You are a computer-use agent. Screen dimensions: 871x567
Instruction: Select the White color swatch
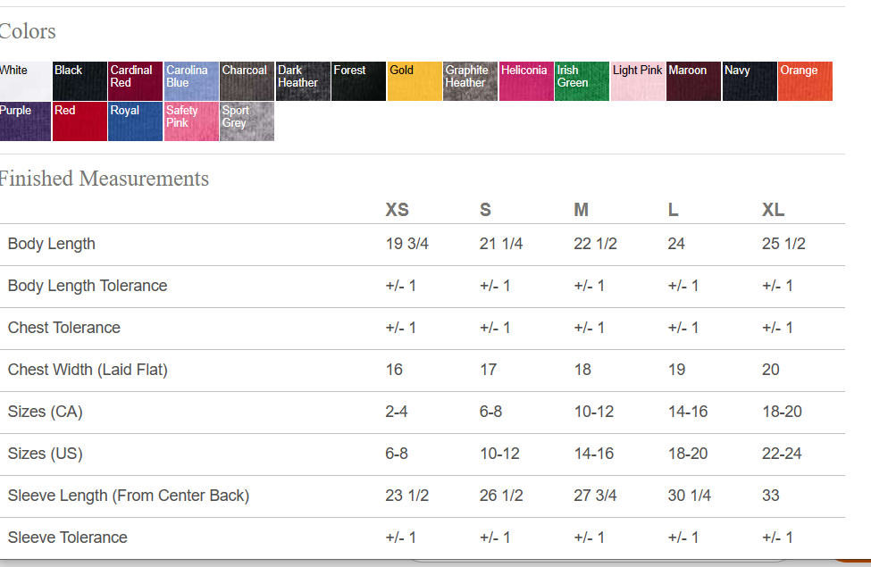[25, 81]
